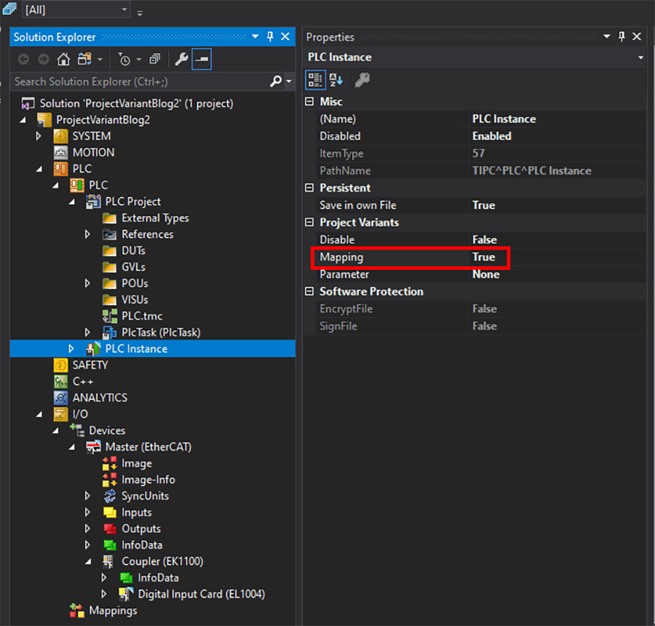The width and height of the screenshot is (655, 626).
Task: Select the Digital Input Card (EL1004) icon
Action: (x=126, y=594)
